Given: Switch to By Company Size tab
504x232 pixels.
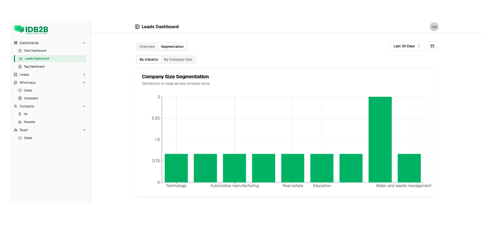Looking at the screenshot, I should (x=178, y=60).
